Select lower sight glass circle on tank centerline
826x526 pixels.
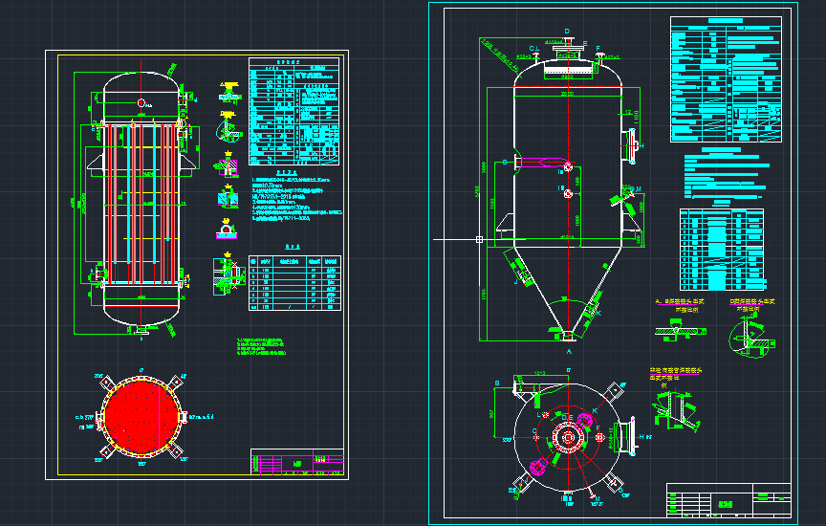click(x=568, y=194)
